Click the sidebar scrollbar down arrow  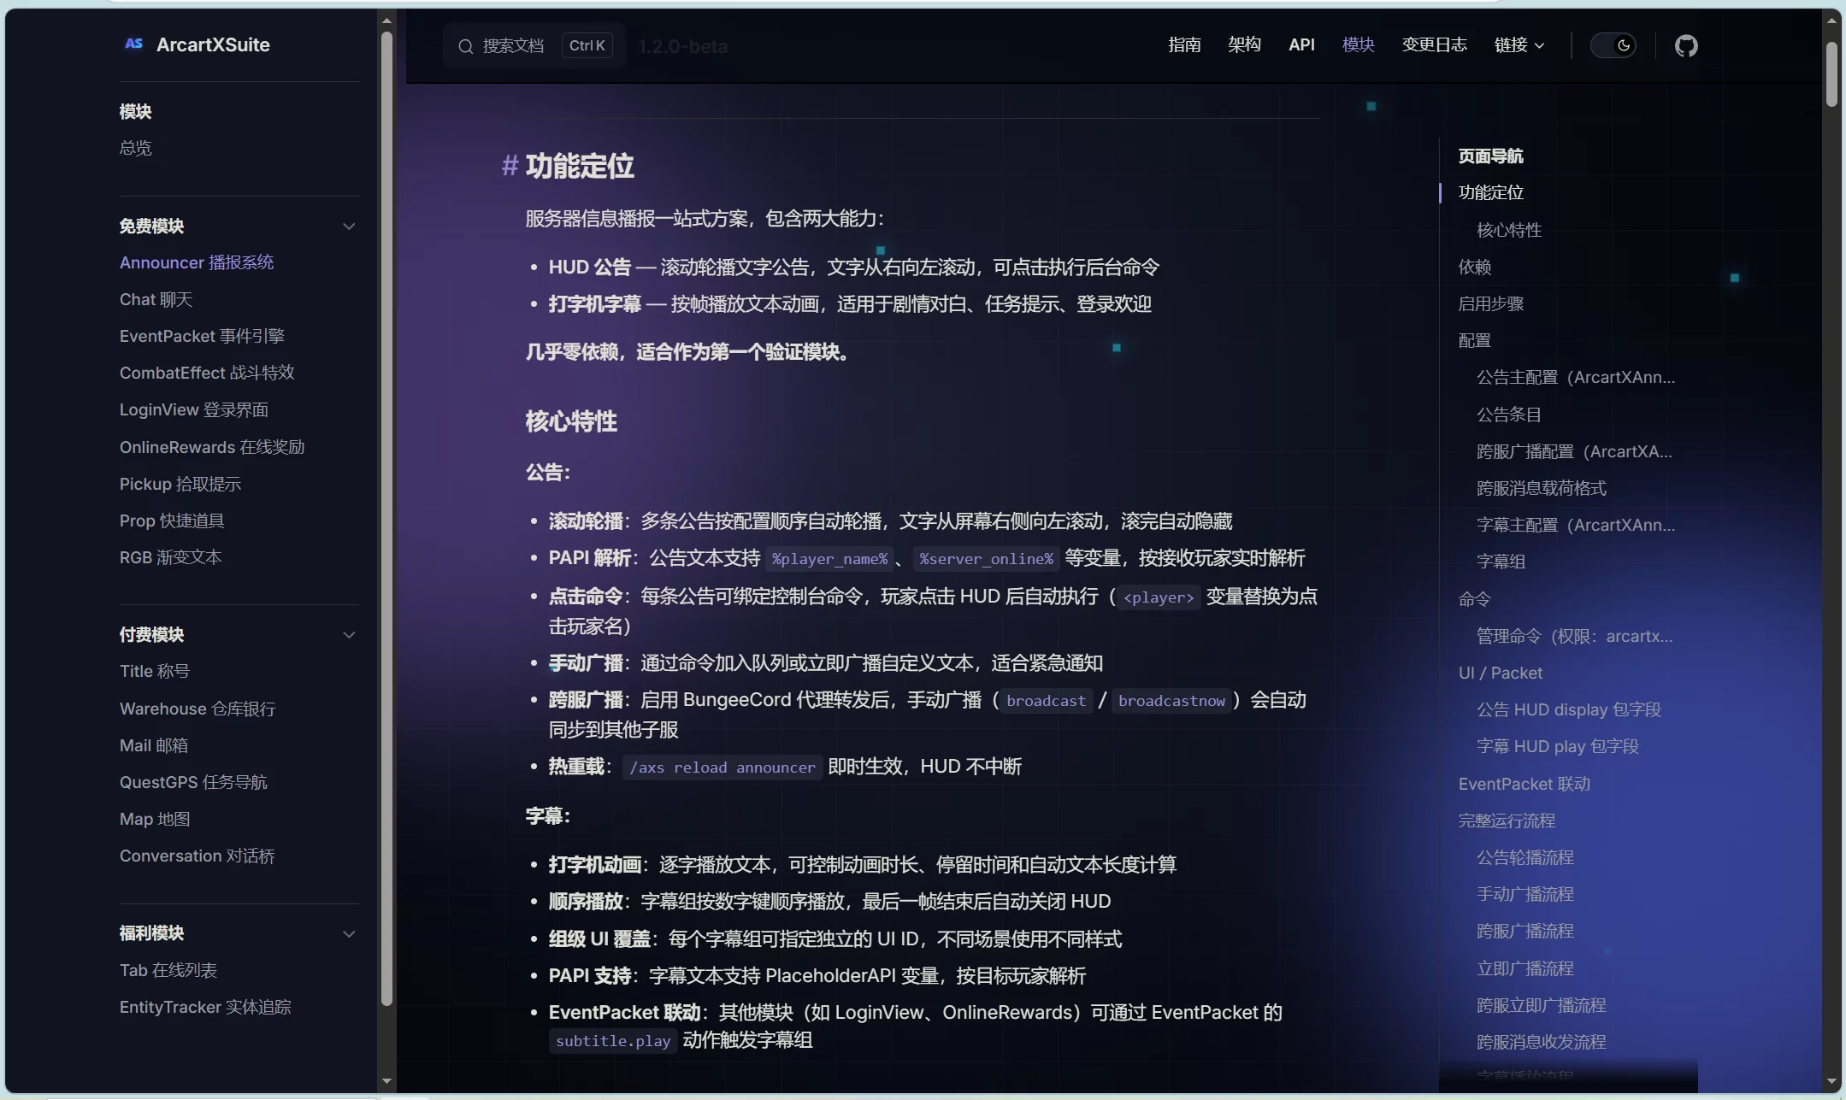coord(386,1081)
